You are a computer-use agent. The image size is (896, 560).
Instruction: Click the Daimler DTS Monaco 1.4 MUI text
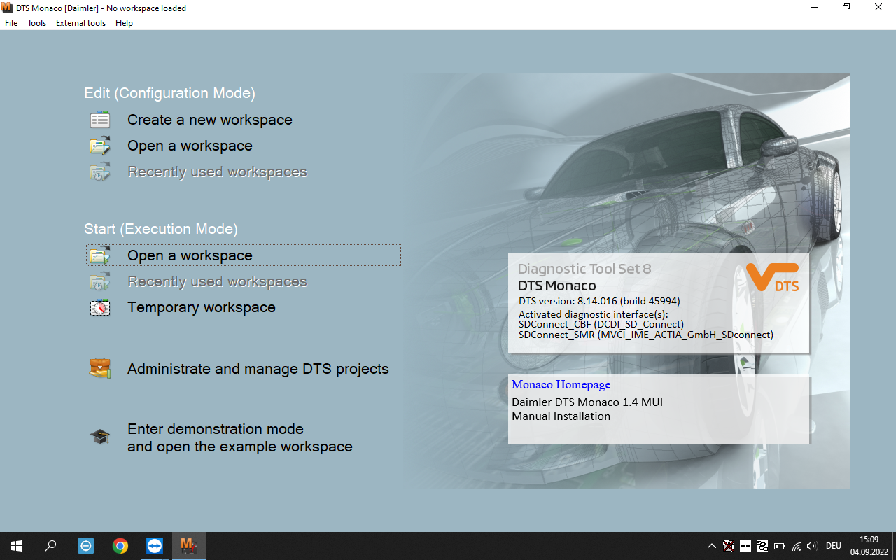pos(587,402)
